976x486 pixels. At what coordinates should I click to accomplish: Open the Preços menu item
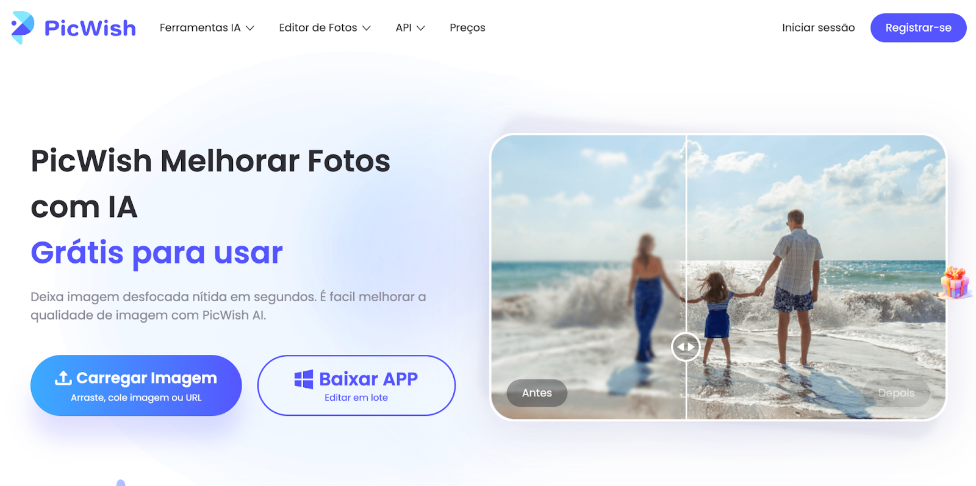click(467, 27)
